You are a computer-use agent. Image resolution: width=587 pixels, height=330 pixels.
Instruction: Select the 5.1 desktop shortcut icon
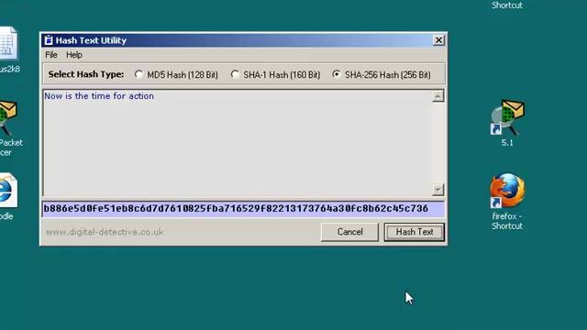(x=507, y=123)
